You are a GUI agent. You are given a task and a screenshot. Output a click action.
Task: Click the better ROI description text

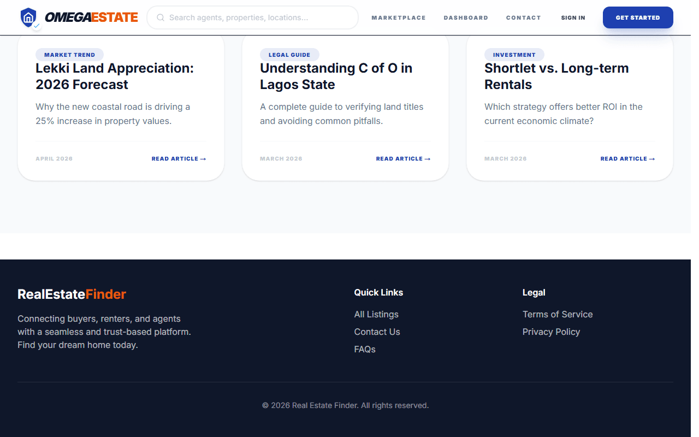(x=564, y=114)
